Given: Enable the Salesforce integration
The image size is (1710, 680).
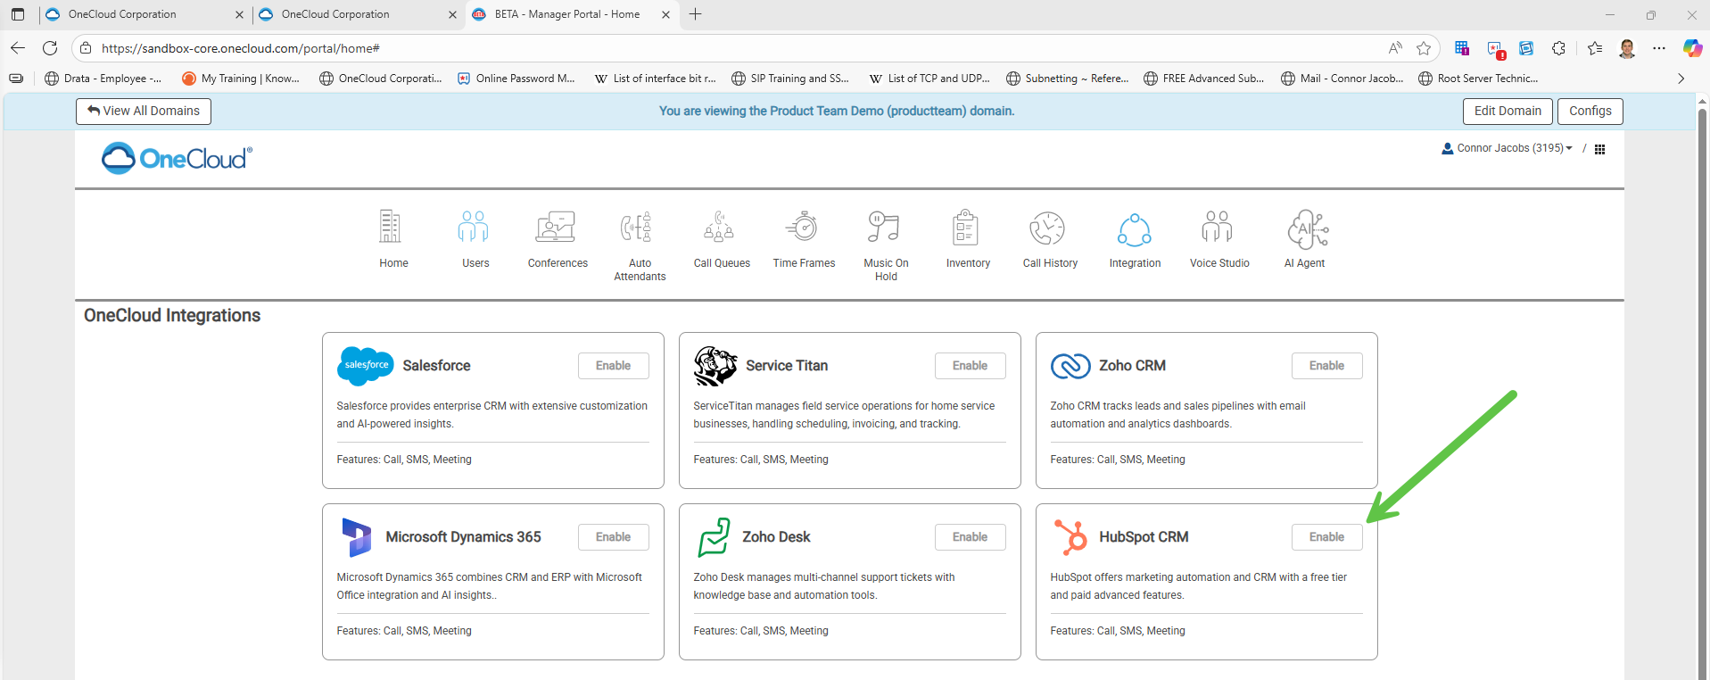Looking at the screenshot, I should pyautogui.click(x=613, y=366).
